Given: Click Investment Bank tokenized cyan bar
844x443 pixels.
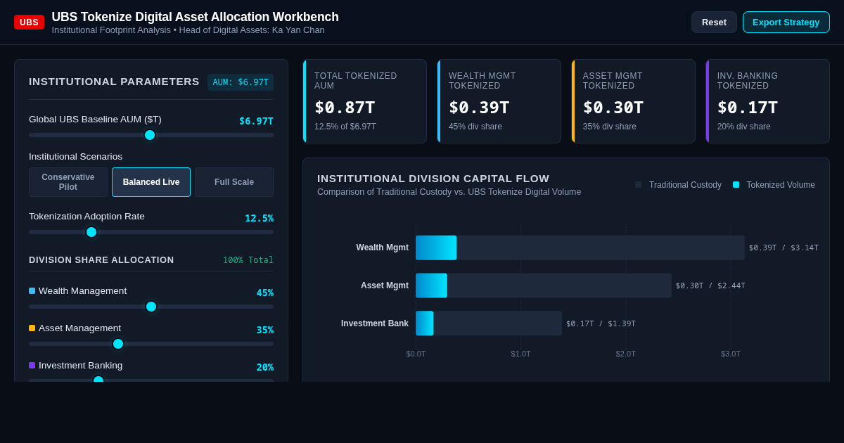Looking at the screenshot, I should tap(425, 323).
